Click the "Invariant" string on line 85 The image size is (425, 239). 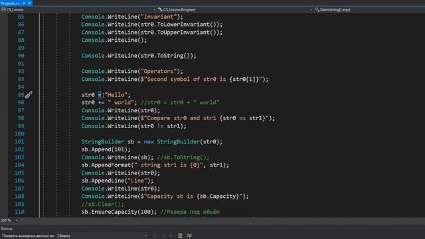point(159,17)
